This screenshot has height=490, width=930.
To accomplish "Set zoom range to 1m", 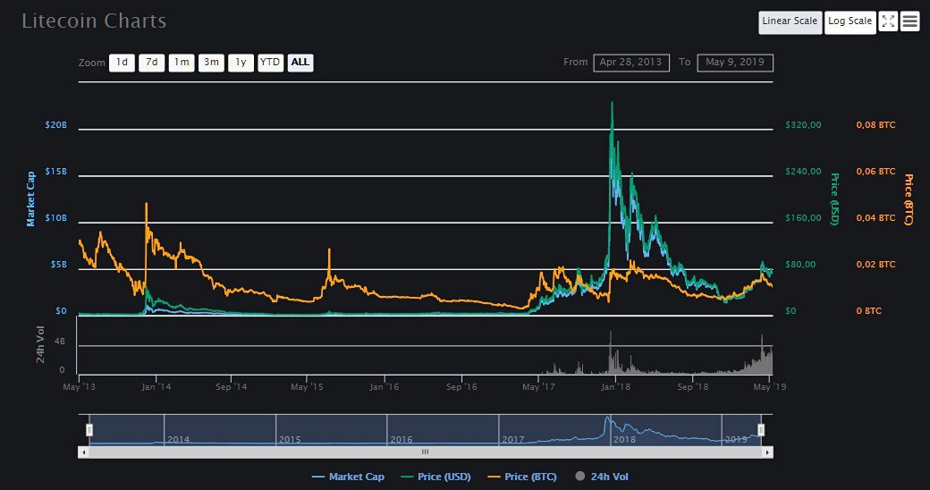I will click(182, 63).
